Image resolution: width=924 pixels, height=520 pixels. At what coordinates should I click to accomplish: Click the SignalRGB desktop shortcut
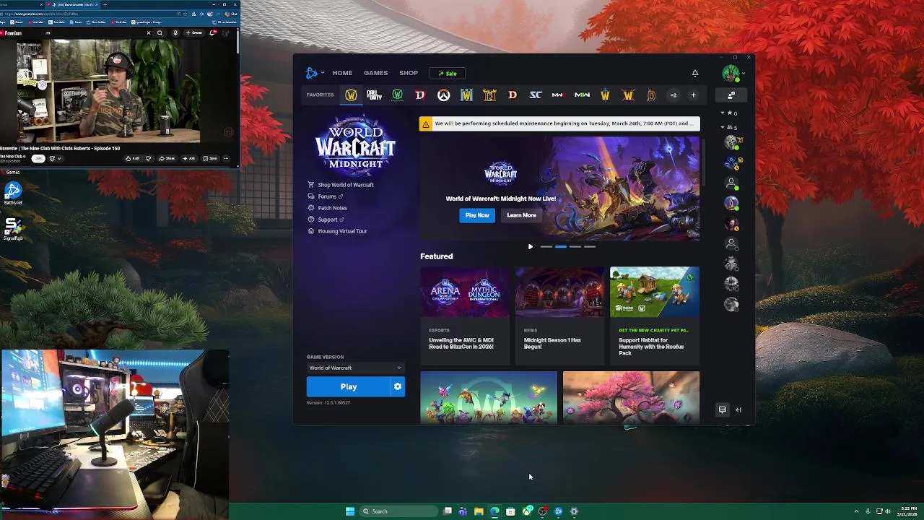click(13, 229)
